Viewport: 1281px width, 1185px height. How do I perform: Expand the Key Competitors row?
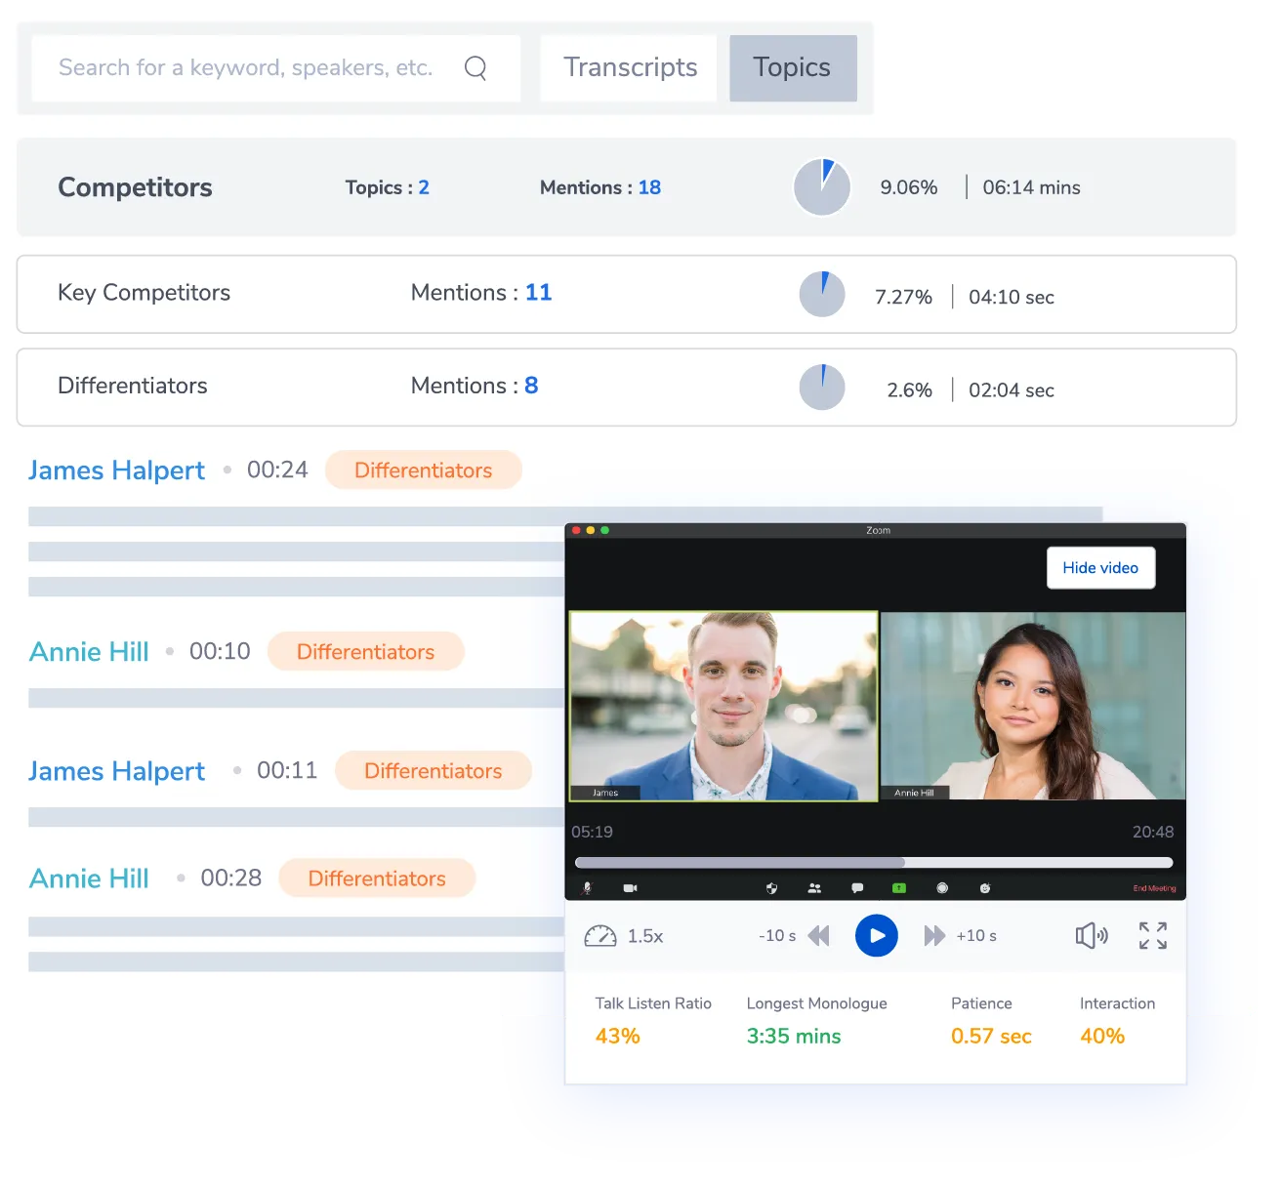point(627,294)
